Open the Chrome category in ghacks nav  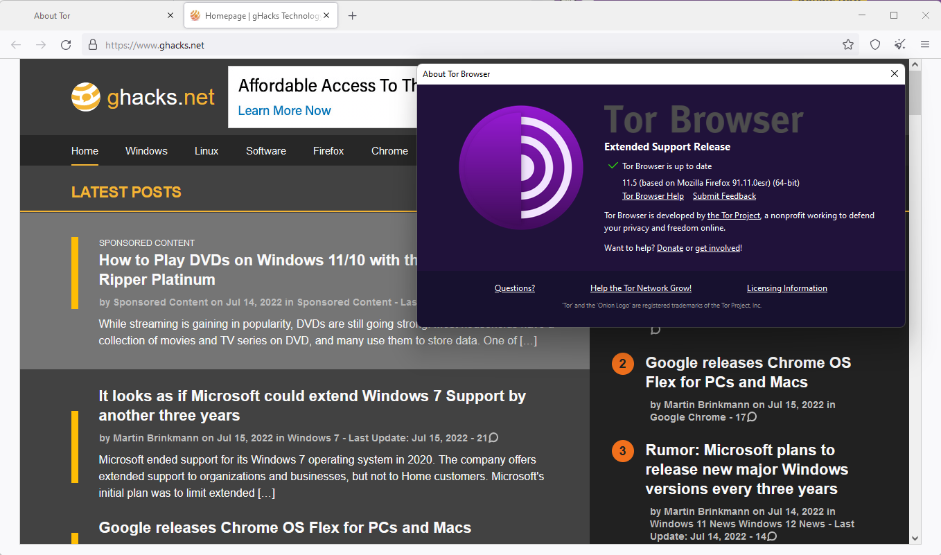pos(389,150)
